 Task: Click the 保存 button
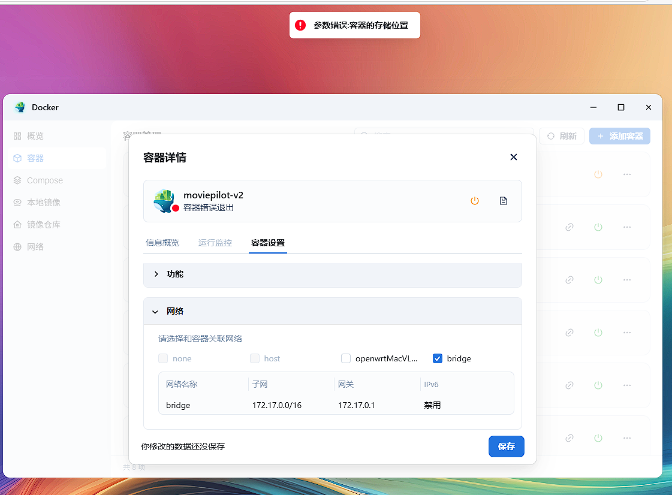pyautogui.click(x=506, y=446)
